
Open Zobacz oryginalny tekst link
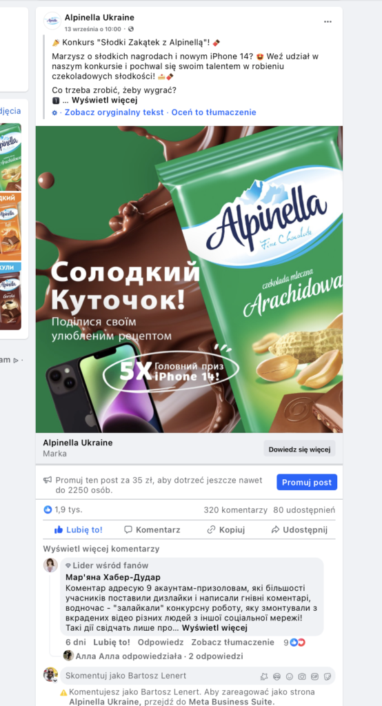coord(114,112)
